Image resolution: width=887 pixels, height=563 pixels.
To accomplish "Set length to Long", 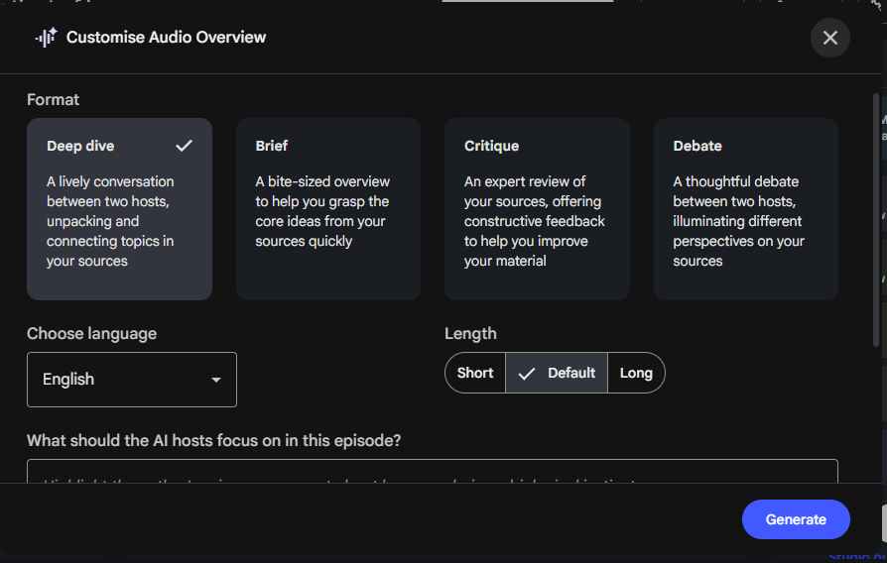I will [x=636, y=373].
